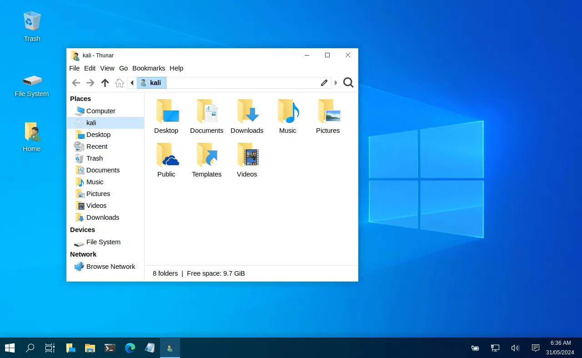
Task: Open Recent in Places sidebar
Action: click(97, 146)
